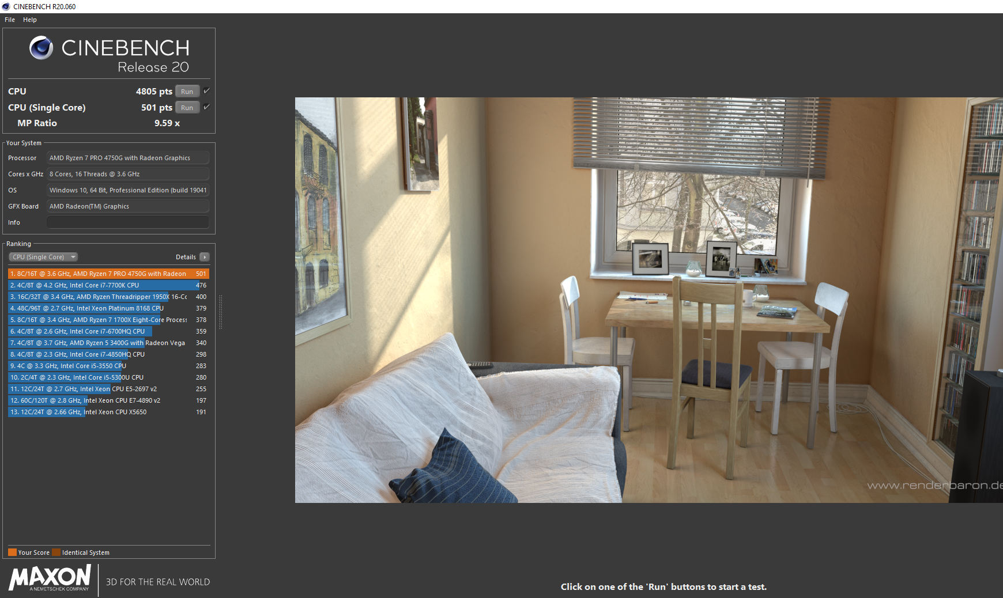
Task: Select ranking row AMD Ryzen 7 1700X
Action: coord(108,320)
